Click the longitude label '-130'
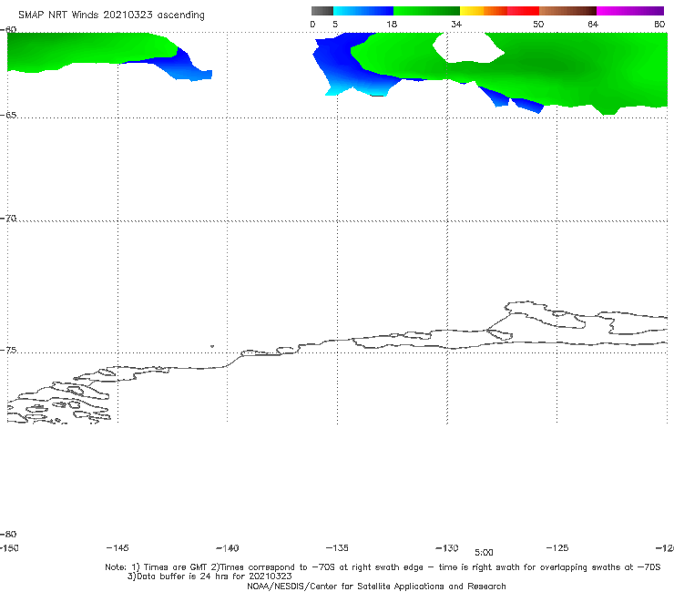 coord(447,547)
